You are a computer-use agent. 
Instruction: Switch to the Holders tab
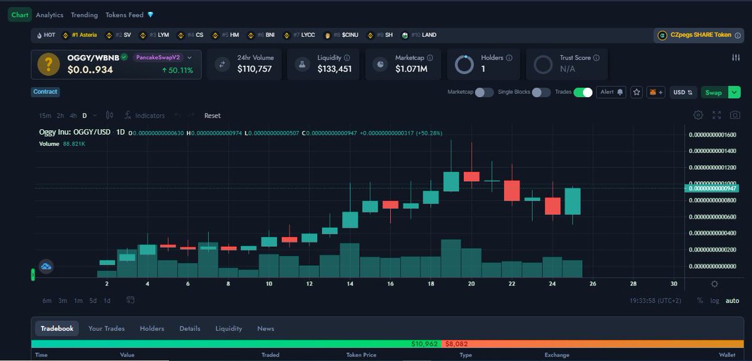coord(152,328)
